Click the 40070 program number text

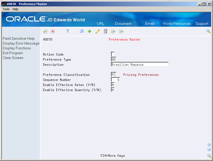point(48,40)
